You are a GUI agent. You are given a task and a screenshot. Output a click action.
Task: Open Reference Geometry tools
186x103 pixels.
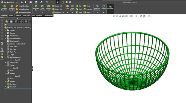pos(97,8)
